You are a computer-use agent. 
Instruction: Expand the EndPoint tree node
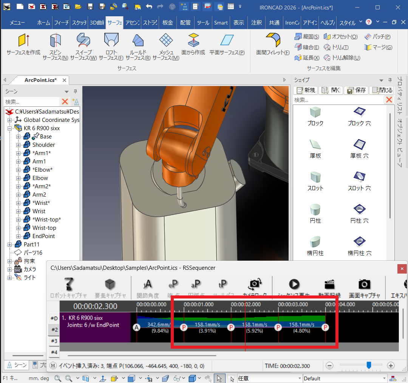pos(18,237)
